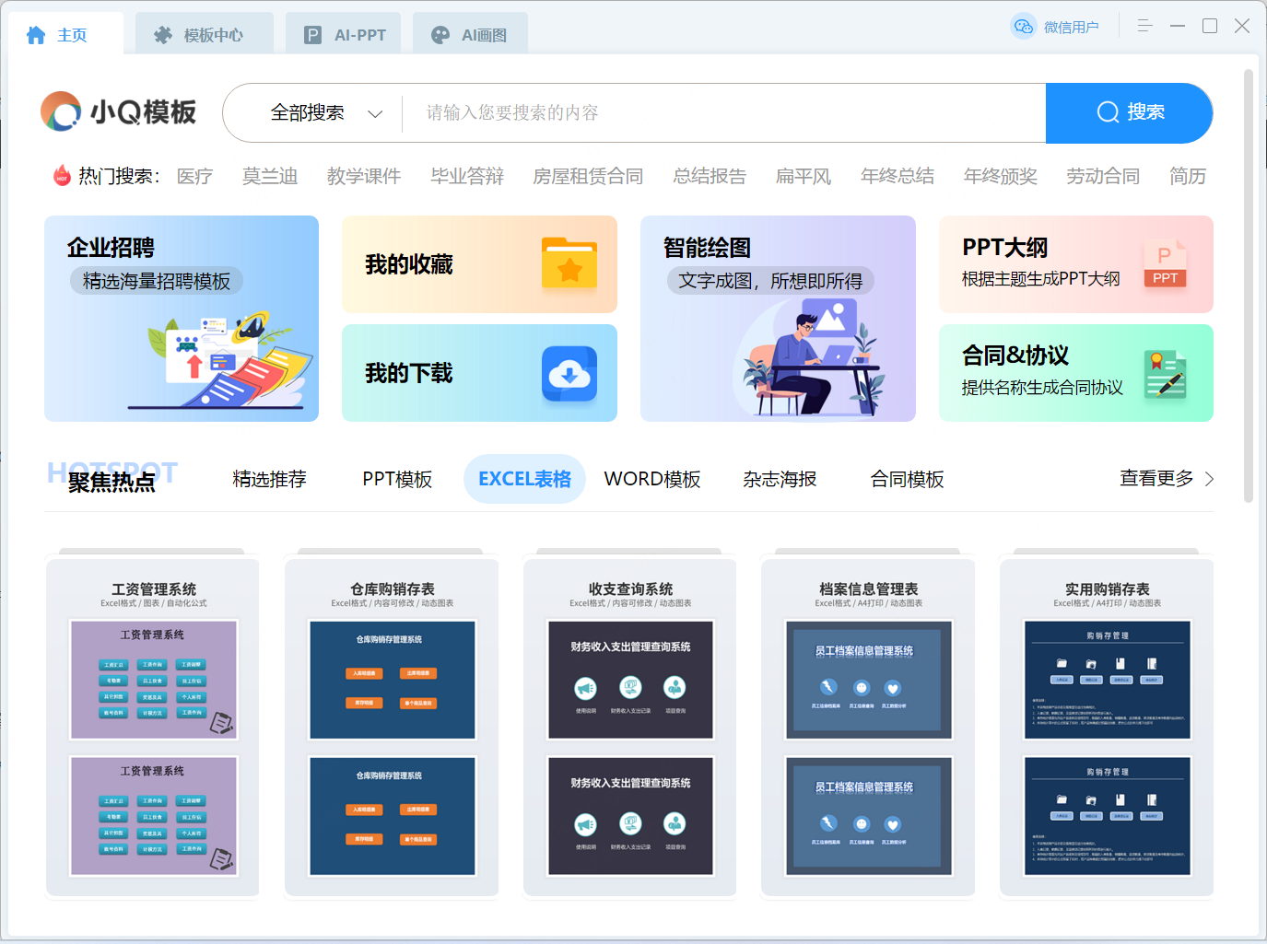Click the PPT file icon in PPT大纲
The height and width of the screenshot is (944, 1267).
point(1165,265)
